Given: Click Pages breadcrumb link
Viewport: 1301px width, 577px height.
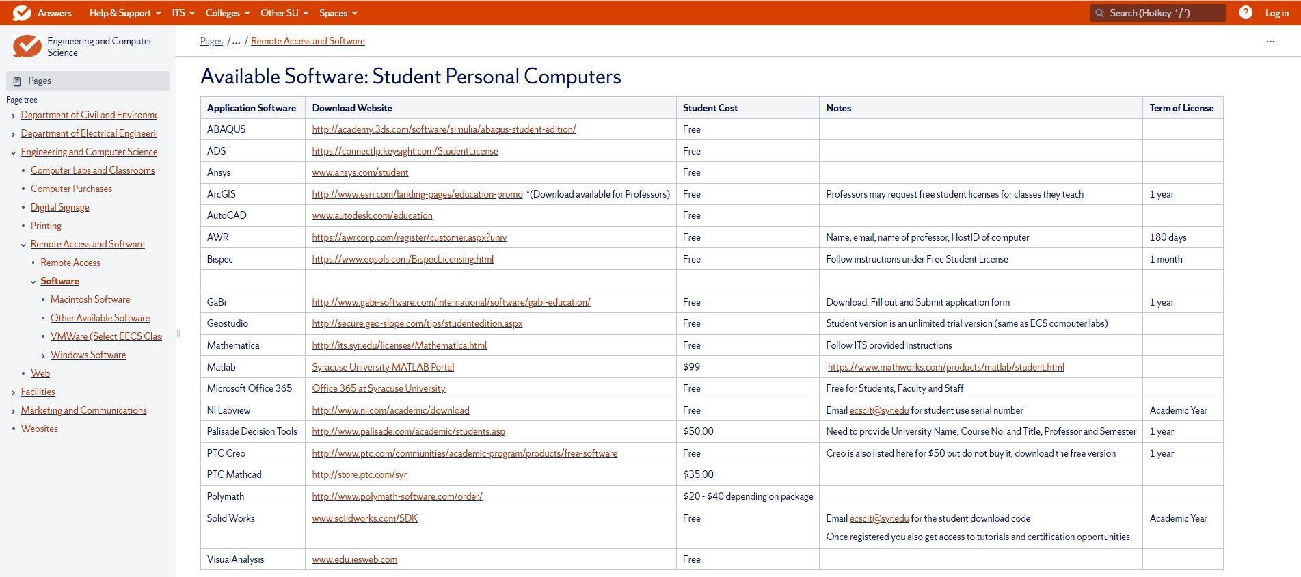Looking at the screenshot, I should (211, 41).
